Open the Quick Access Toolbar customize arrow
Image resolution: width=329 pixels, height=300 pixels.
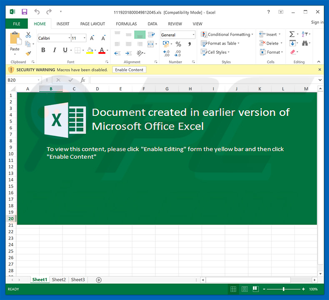click(61, 12)
